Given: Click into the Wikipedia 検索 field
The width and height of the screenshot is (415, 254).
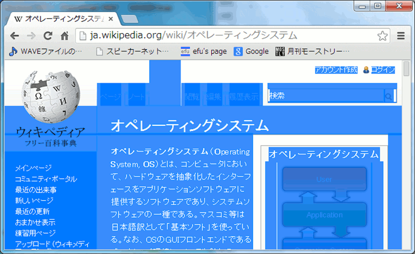Looking at the screenshot, I should click(x=326, y=96).
